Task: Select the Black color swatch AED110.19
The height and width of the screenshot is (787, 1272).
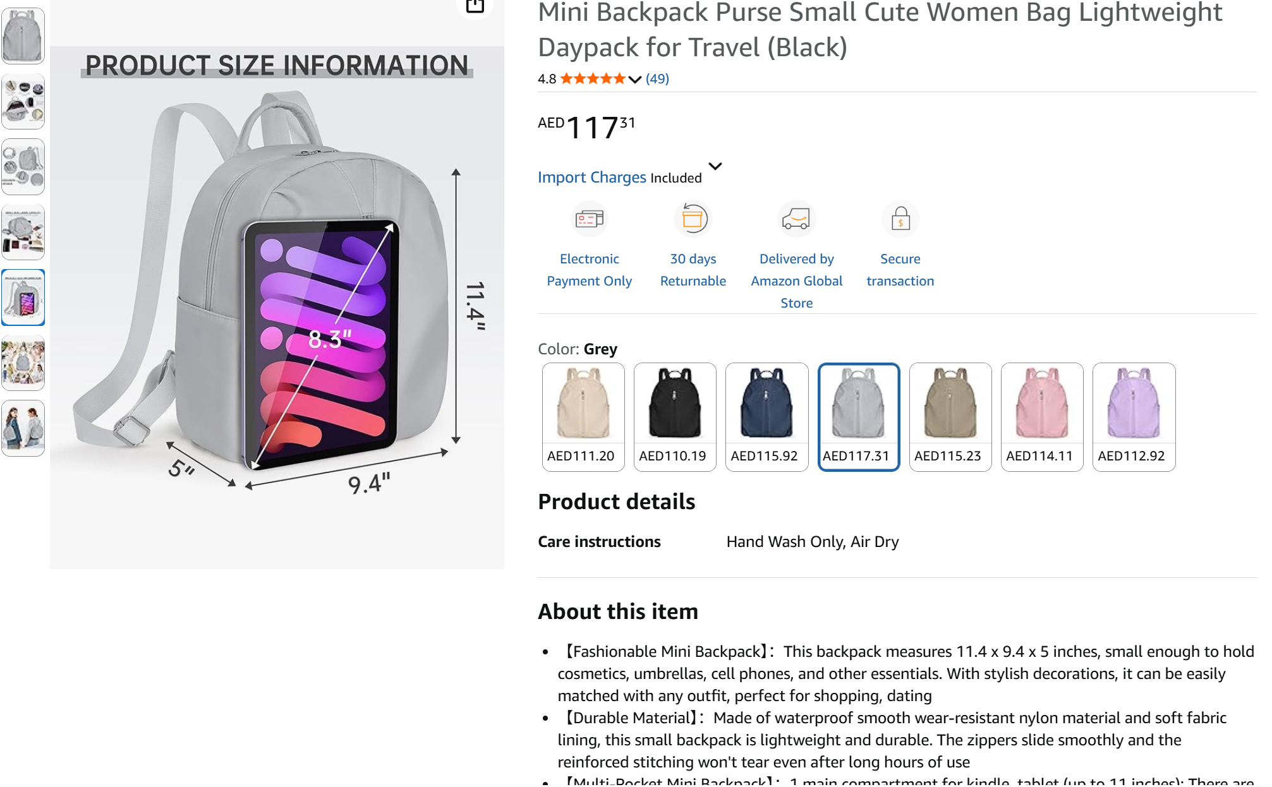Action: [x=675, y=417]
